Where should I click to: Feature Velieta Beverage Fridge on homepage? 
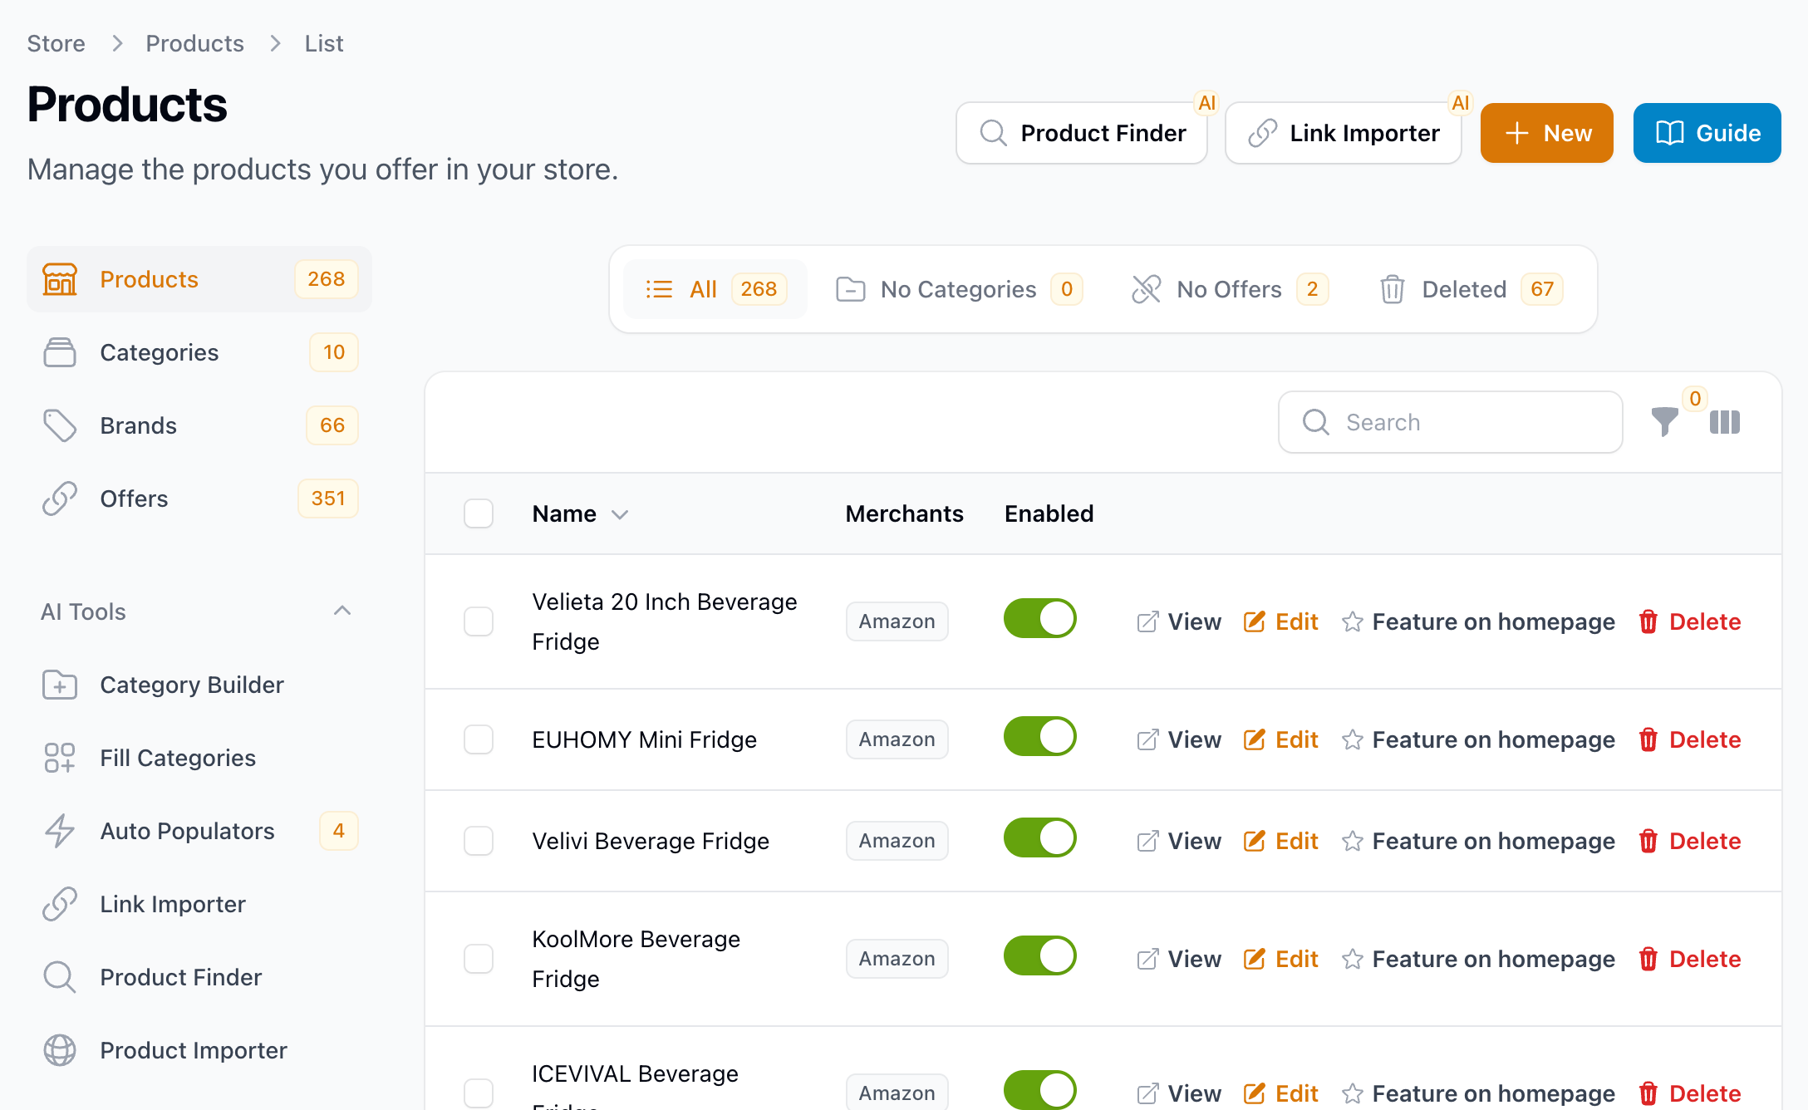click(1478, 621)
